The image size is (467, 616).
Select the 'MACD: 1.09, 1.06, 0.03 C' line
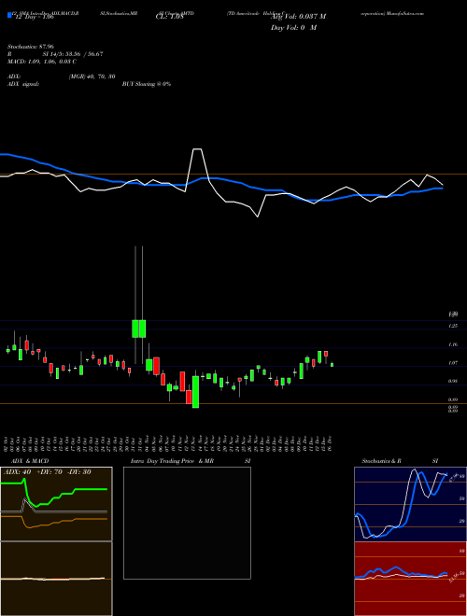pos(42,62)
